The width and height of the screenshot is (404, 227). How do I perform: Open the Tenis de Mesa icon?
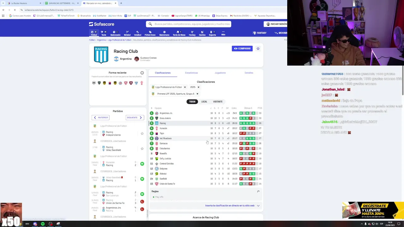pyautogui.click(x=179, y=33)
